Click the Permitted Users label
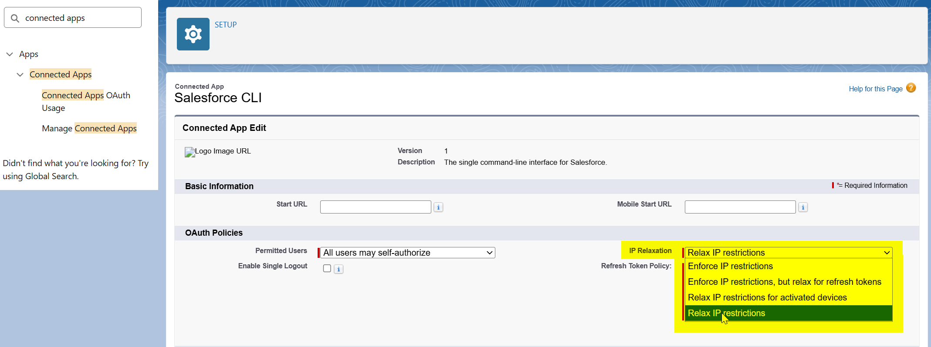The width and height of the screenshot is (931, 347). (281, 250)
